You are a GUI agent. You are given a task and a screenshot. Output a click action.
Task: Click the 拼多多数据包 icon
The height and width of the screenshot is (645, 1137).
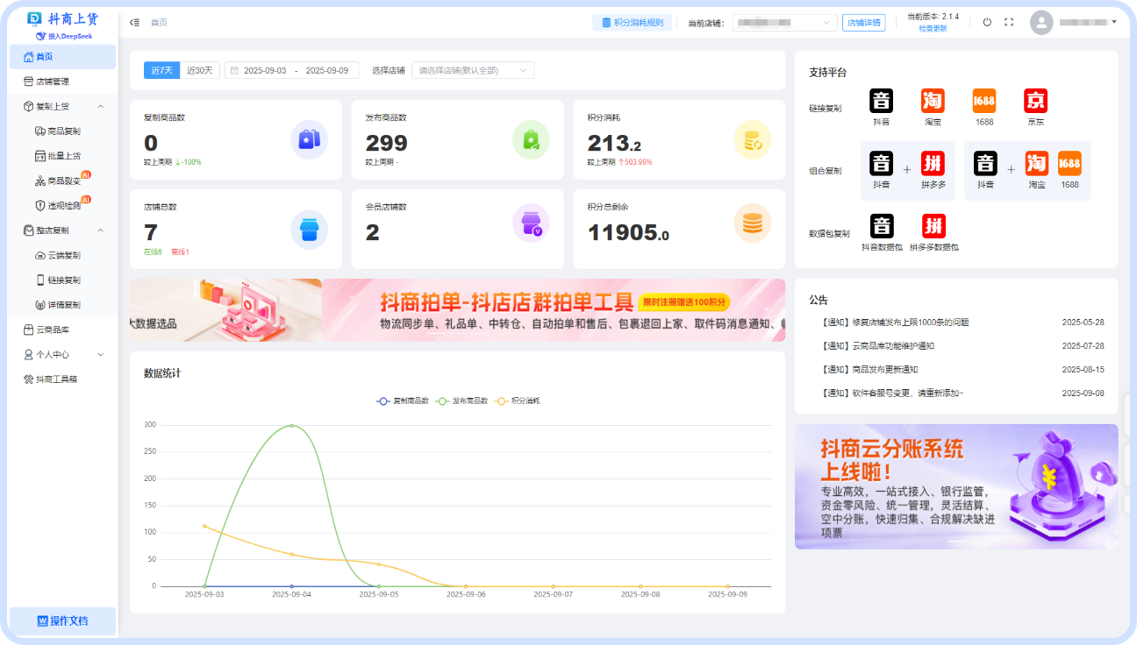point(933,226)
